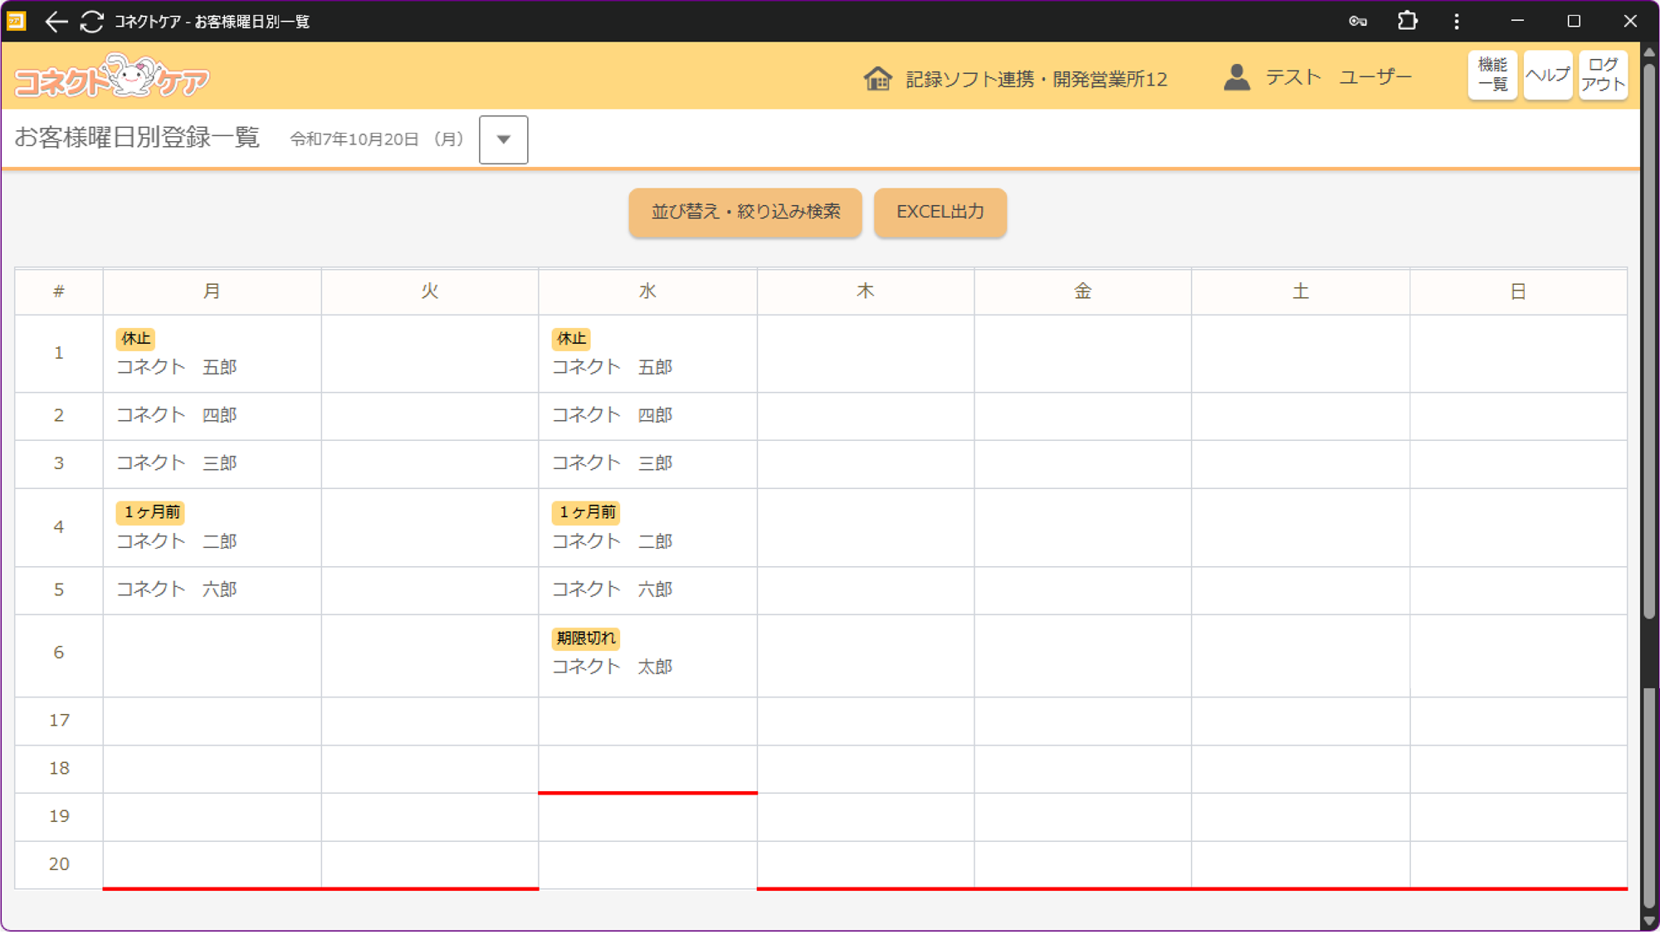This screenshot has width=1660, height=934.
Task: Select コネクト 五郎 in Monday column
Action: pyautogui.click(x=177, y=367)
